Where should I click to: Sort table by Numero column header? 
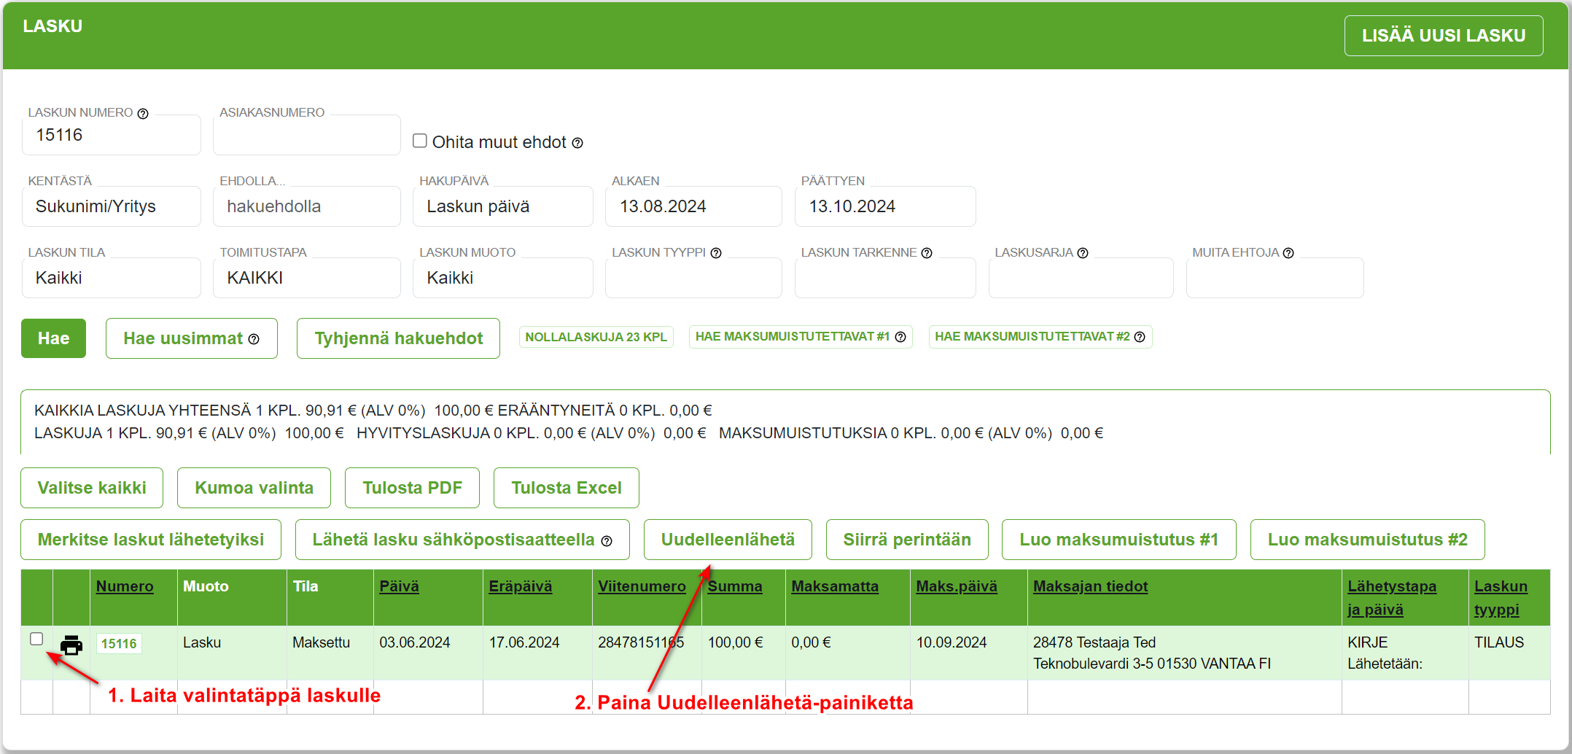[x=125, y=586]
